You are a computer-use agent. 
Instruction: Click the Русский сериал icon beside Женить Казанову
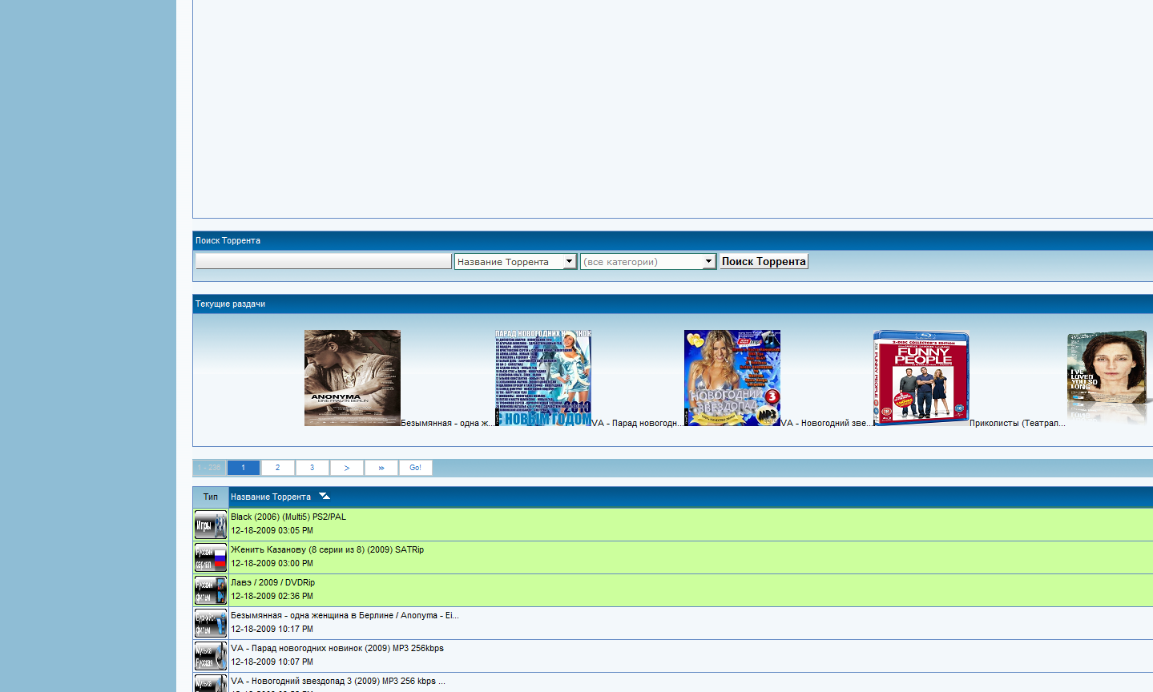(x=211, y=557)
